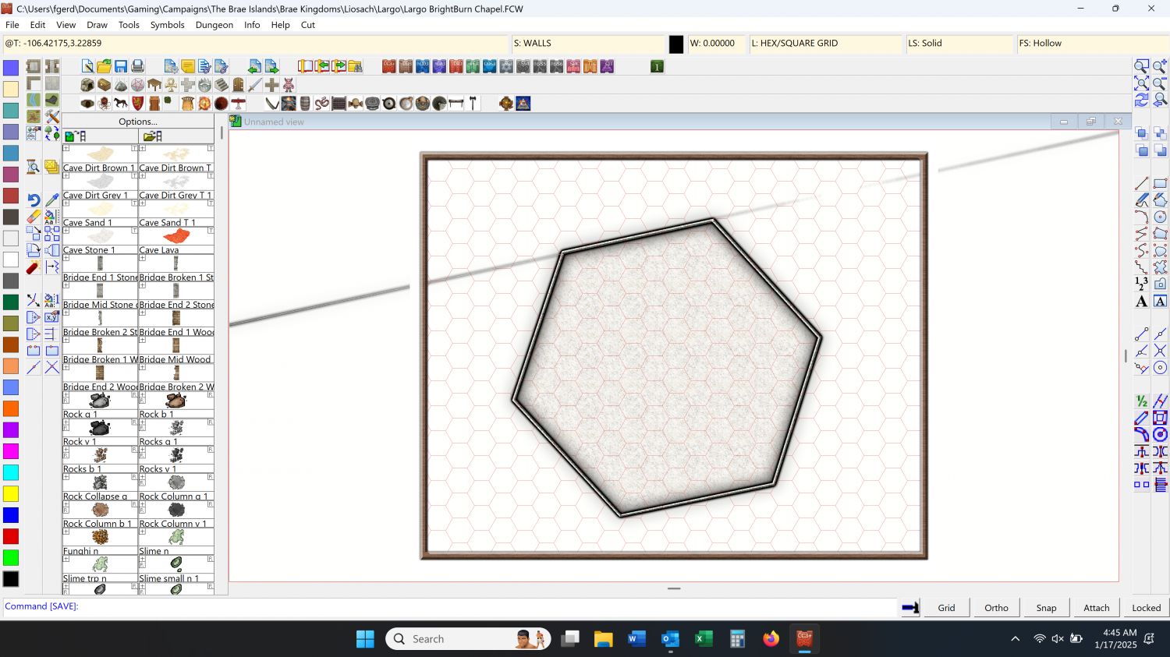Open the pentagram symbols icon
The width and height of the screenshot is (1170, 657).
(137, 85)
